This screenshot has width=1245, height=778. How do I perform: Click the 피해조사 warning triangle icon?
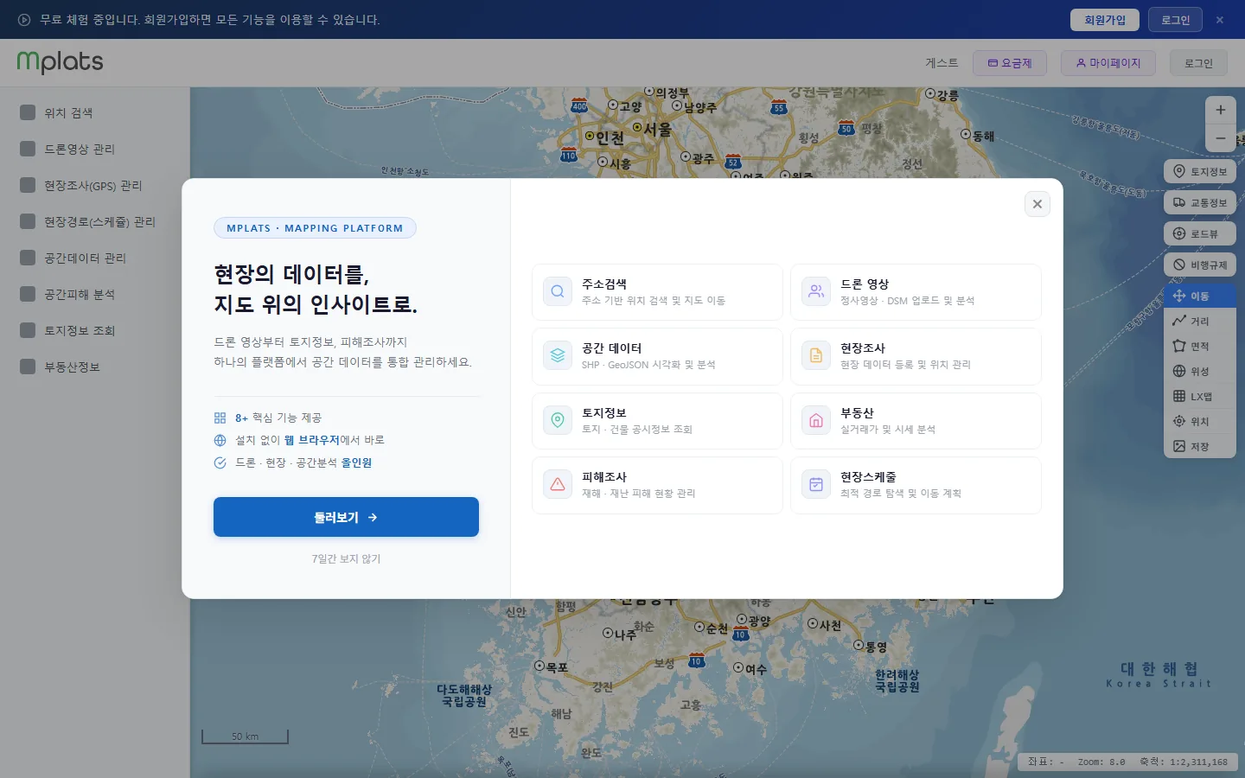pos(558,485)
